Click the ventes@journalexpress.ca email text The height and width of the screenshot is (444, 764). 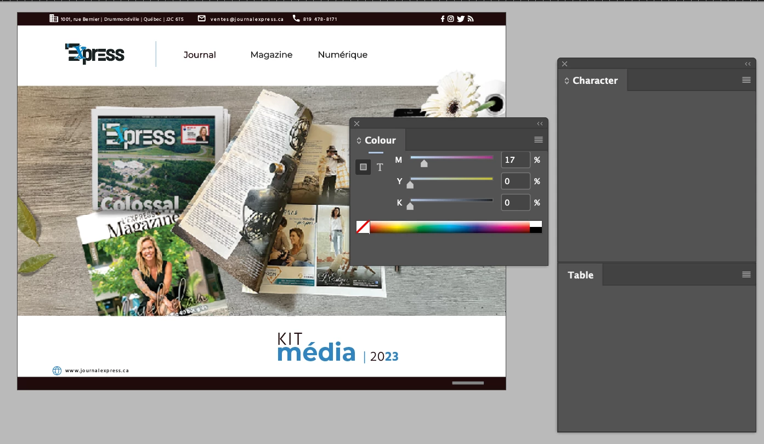[247, 19]
